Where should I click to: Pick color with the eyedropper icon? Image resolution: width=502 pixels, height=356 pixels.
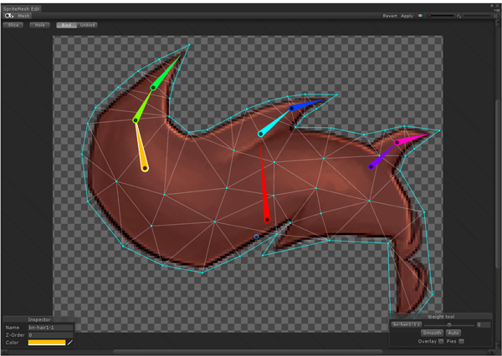[70, 343]
